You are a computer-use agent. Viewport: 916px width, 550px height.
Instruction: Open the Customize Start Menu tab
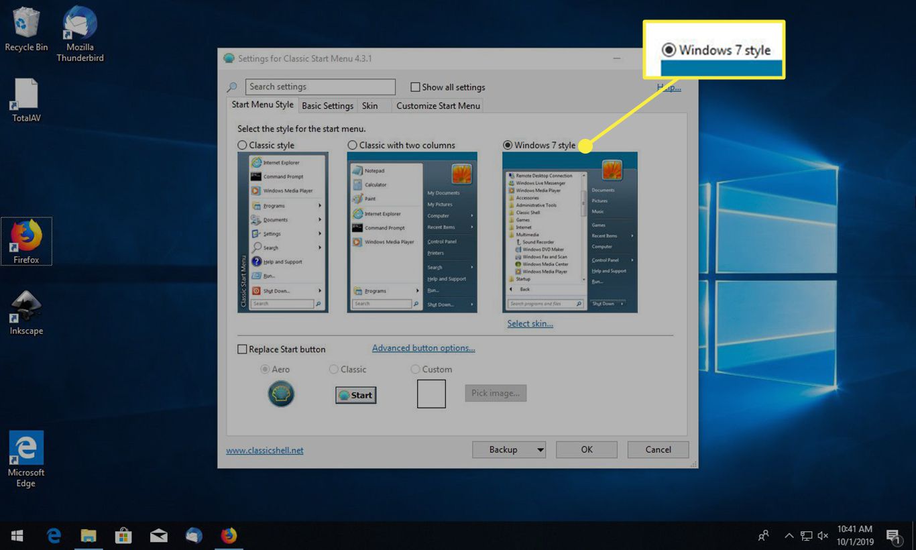(x=438, y=106)
